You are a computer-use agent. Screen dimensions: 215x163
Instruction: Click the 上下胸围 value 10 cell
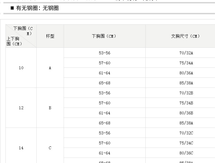tap(21, 68)
